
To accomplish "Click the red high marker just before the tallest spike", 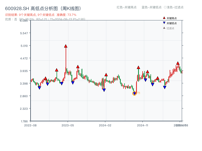I will tap(57, 70).
